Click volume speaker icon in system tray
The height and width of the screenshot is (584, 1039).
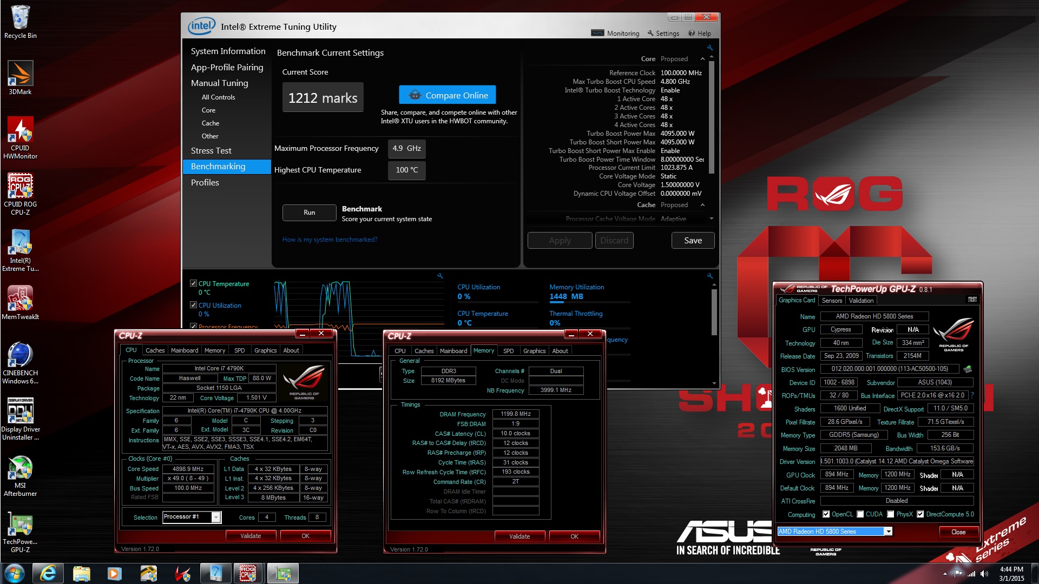click(984, 574)
